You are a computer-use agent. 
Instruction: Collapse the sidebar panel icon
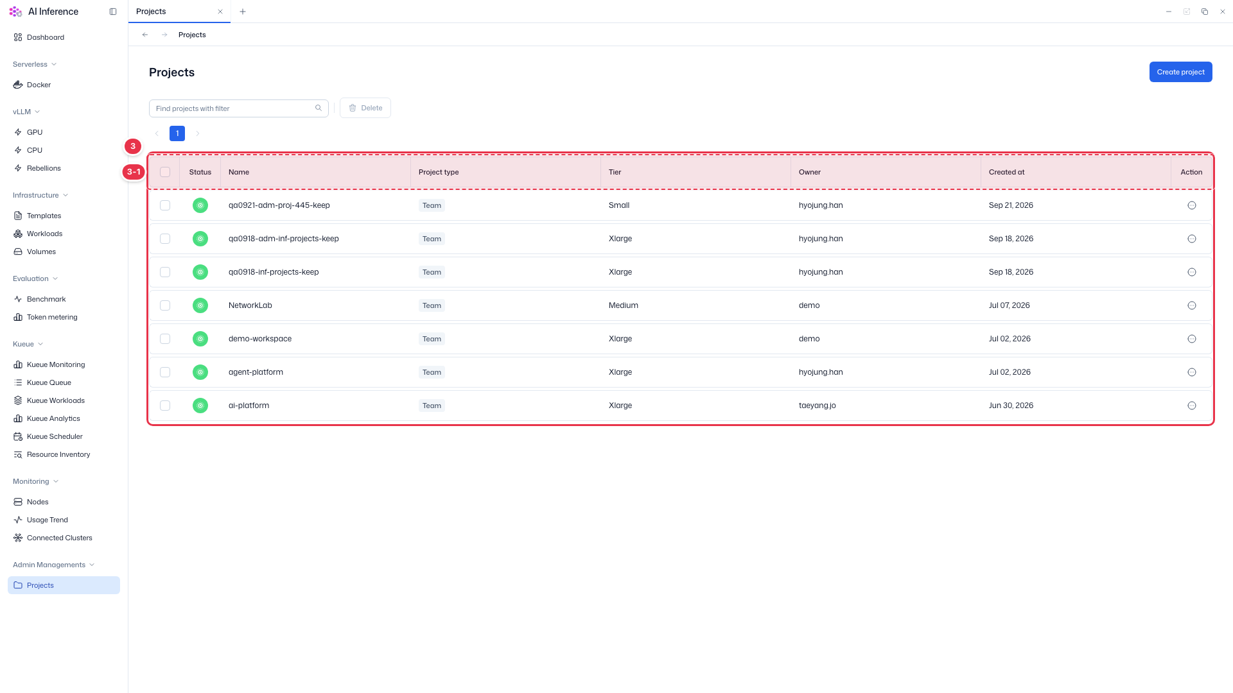[x=113, y=12]
